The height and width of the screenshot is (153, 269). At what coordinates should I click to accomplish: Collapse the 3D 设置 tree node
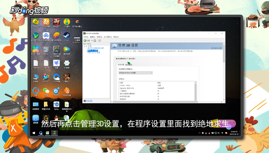coord(84,46)
